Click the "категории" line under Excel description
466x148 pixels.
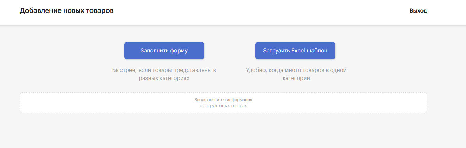[296, 78]
